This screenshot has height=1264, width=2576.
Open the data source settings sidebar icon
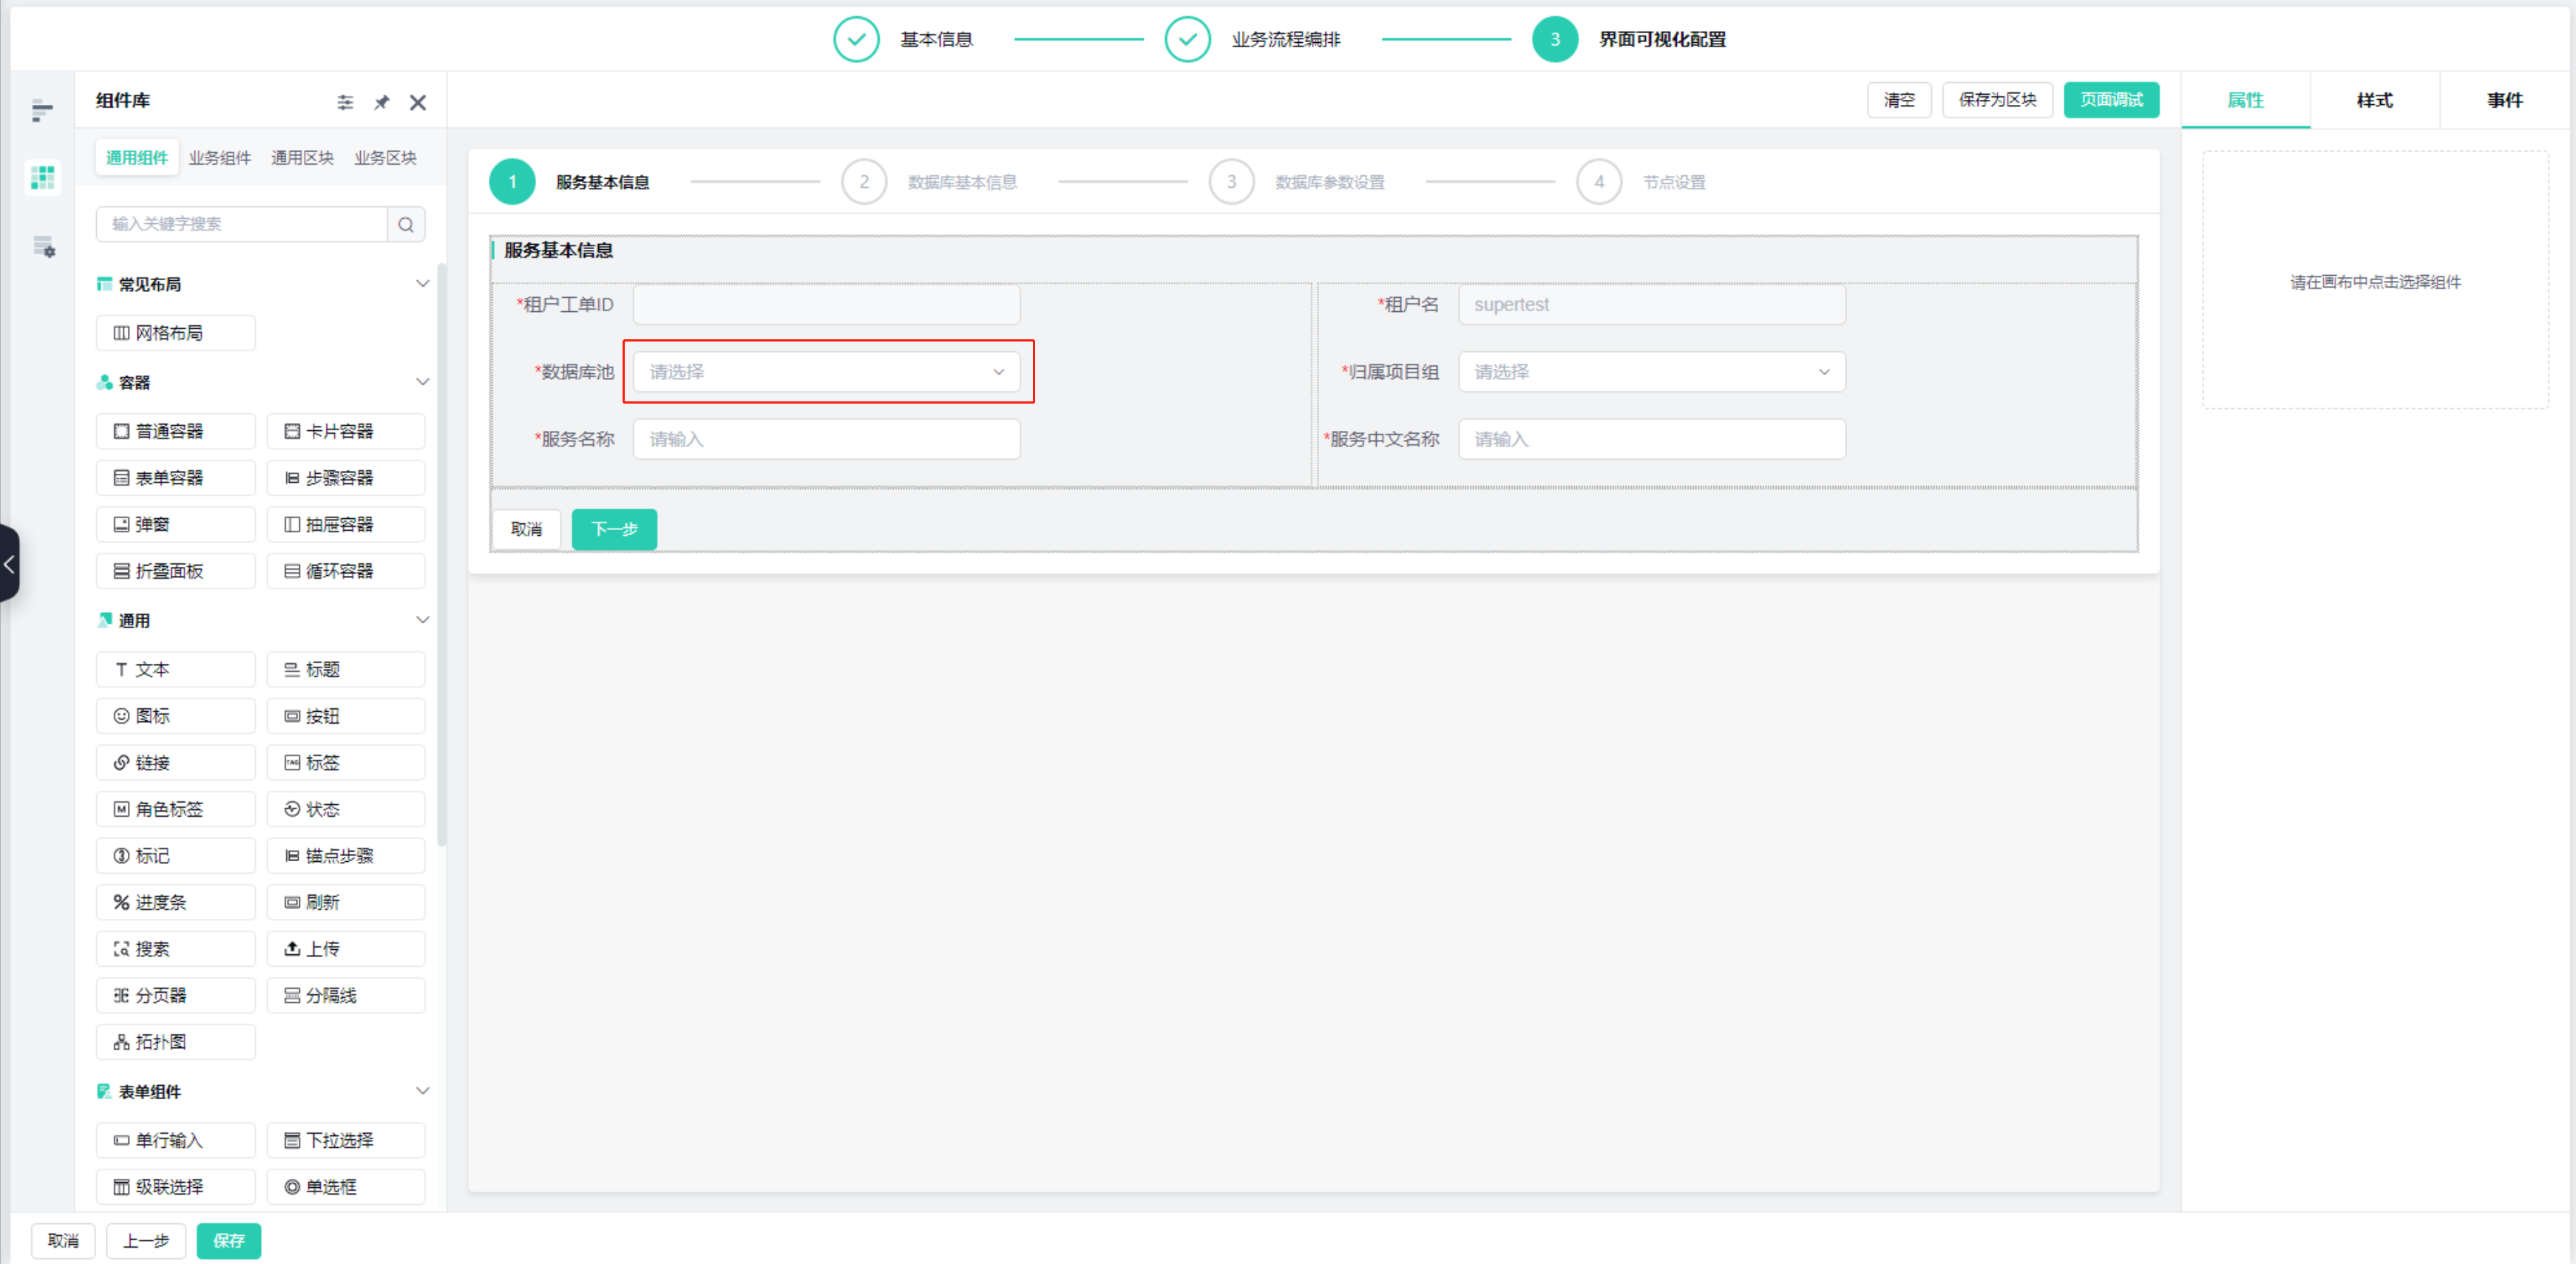pos(43,246)
